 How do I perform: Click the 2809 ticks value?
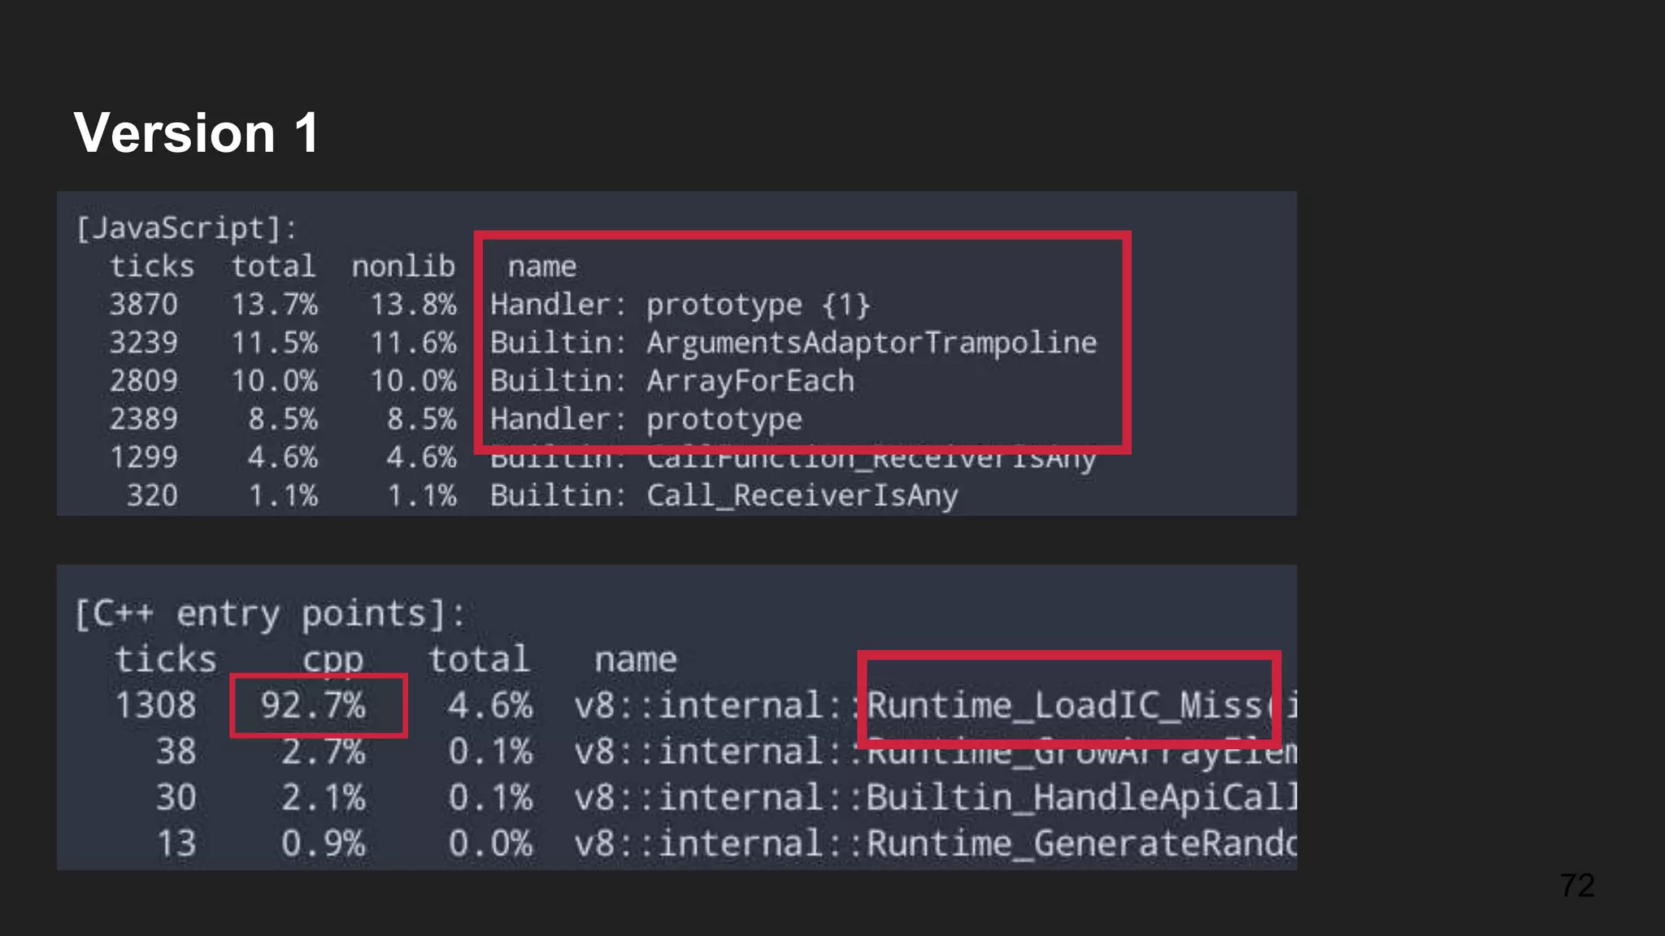point(143,381)
